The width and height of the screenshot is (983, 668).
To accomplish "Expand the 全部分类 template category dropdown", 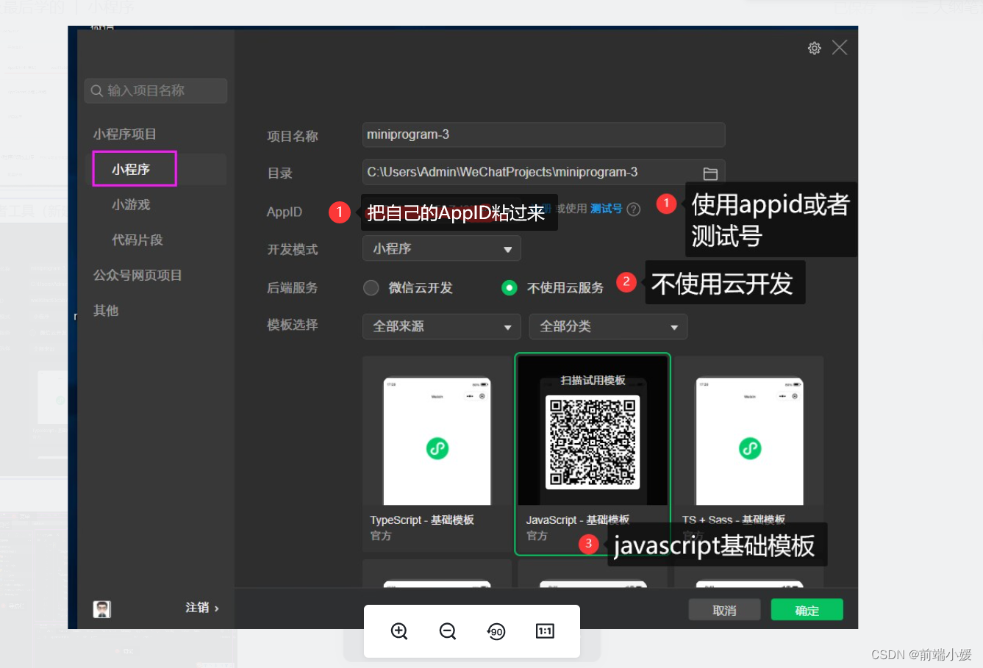I will [608, 326].
